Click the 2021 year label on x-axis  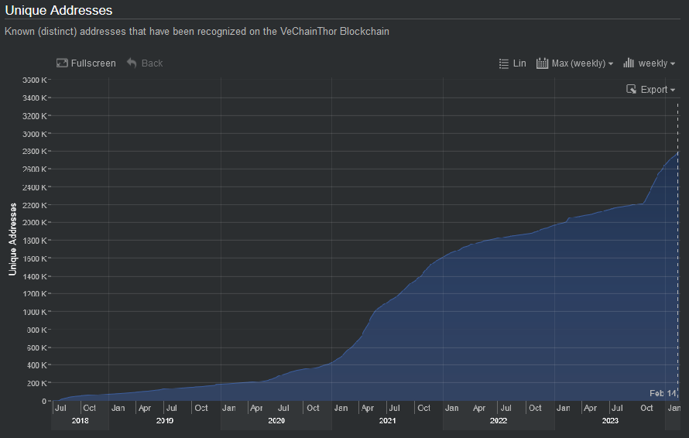coord(388,421)
